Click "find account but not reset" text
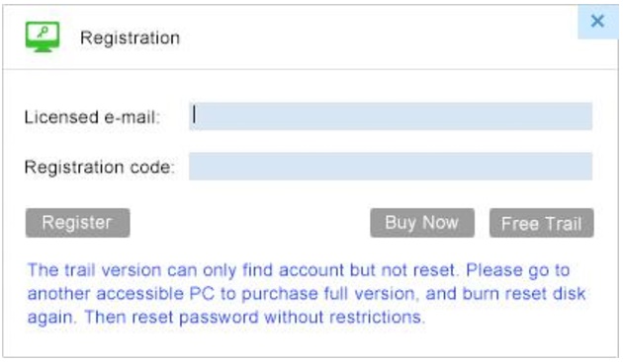 point(348,270)
